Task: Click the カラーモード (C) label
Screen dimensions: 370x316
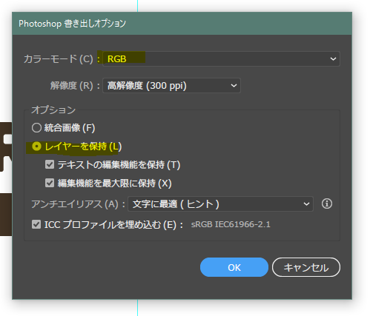Action: [x=59, y=59]
